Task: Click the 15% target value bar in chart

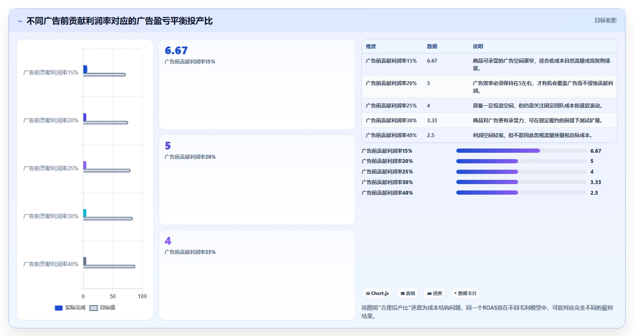Action: pyautogui.click(x=105, y=74)
